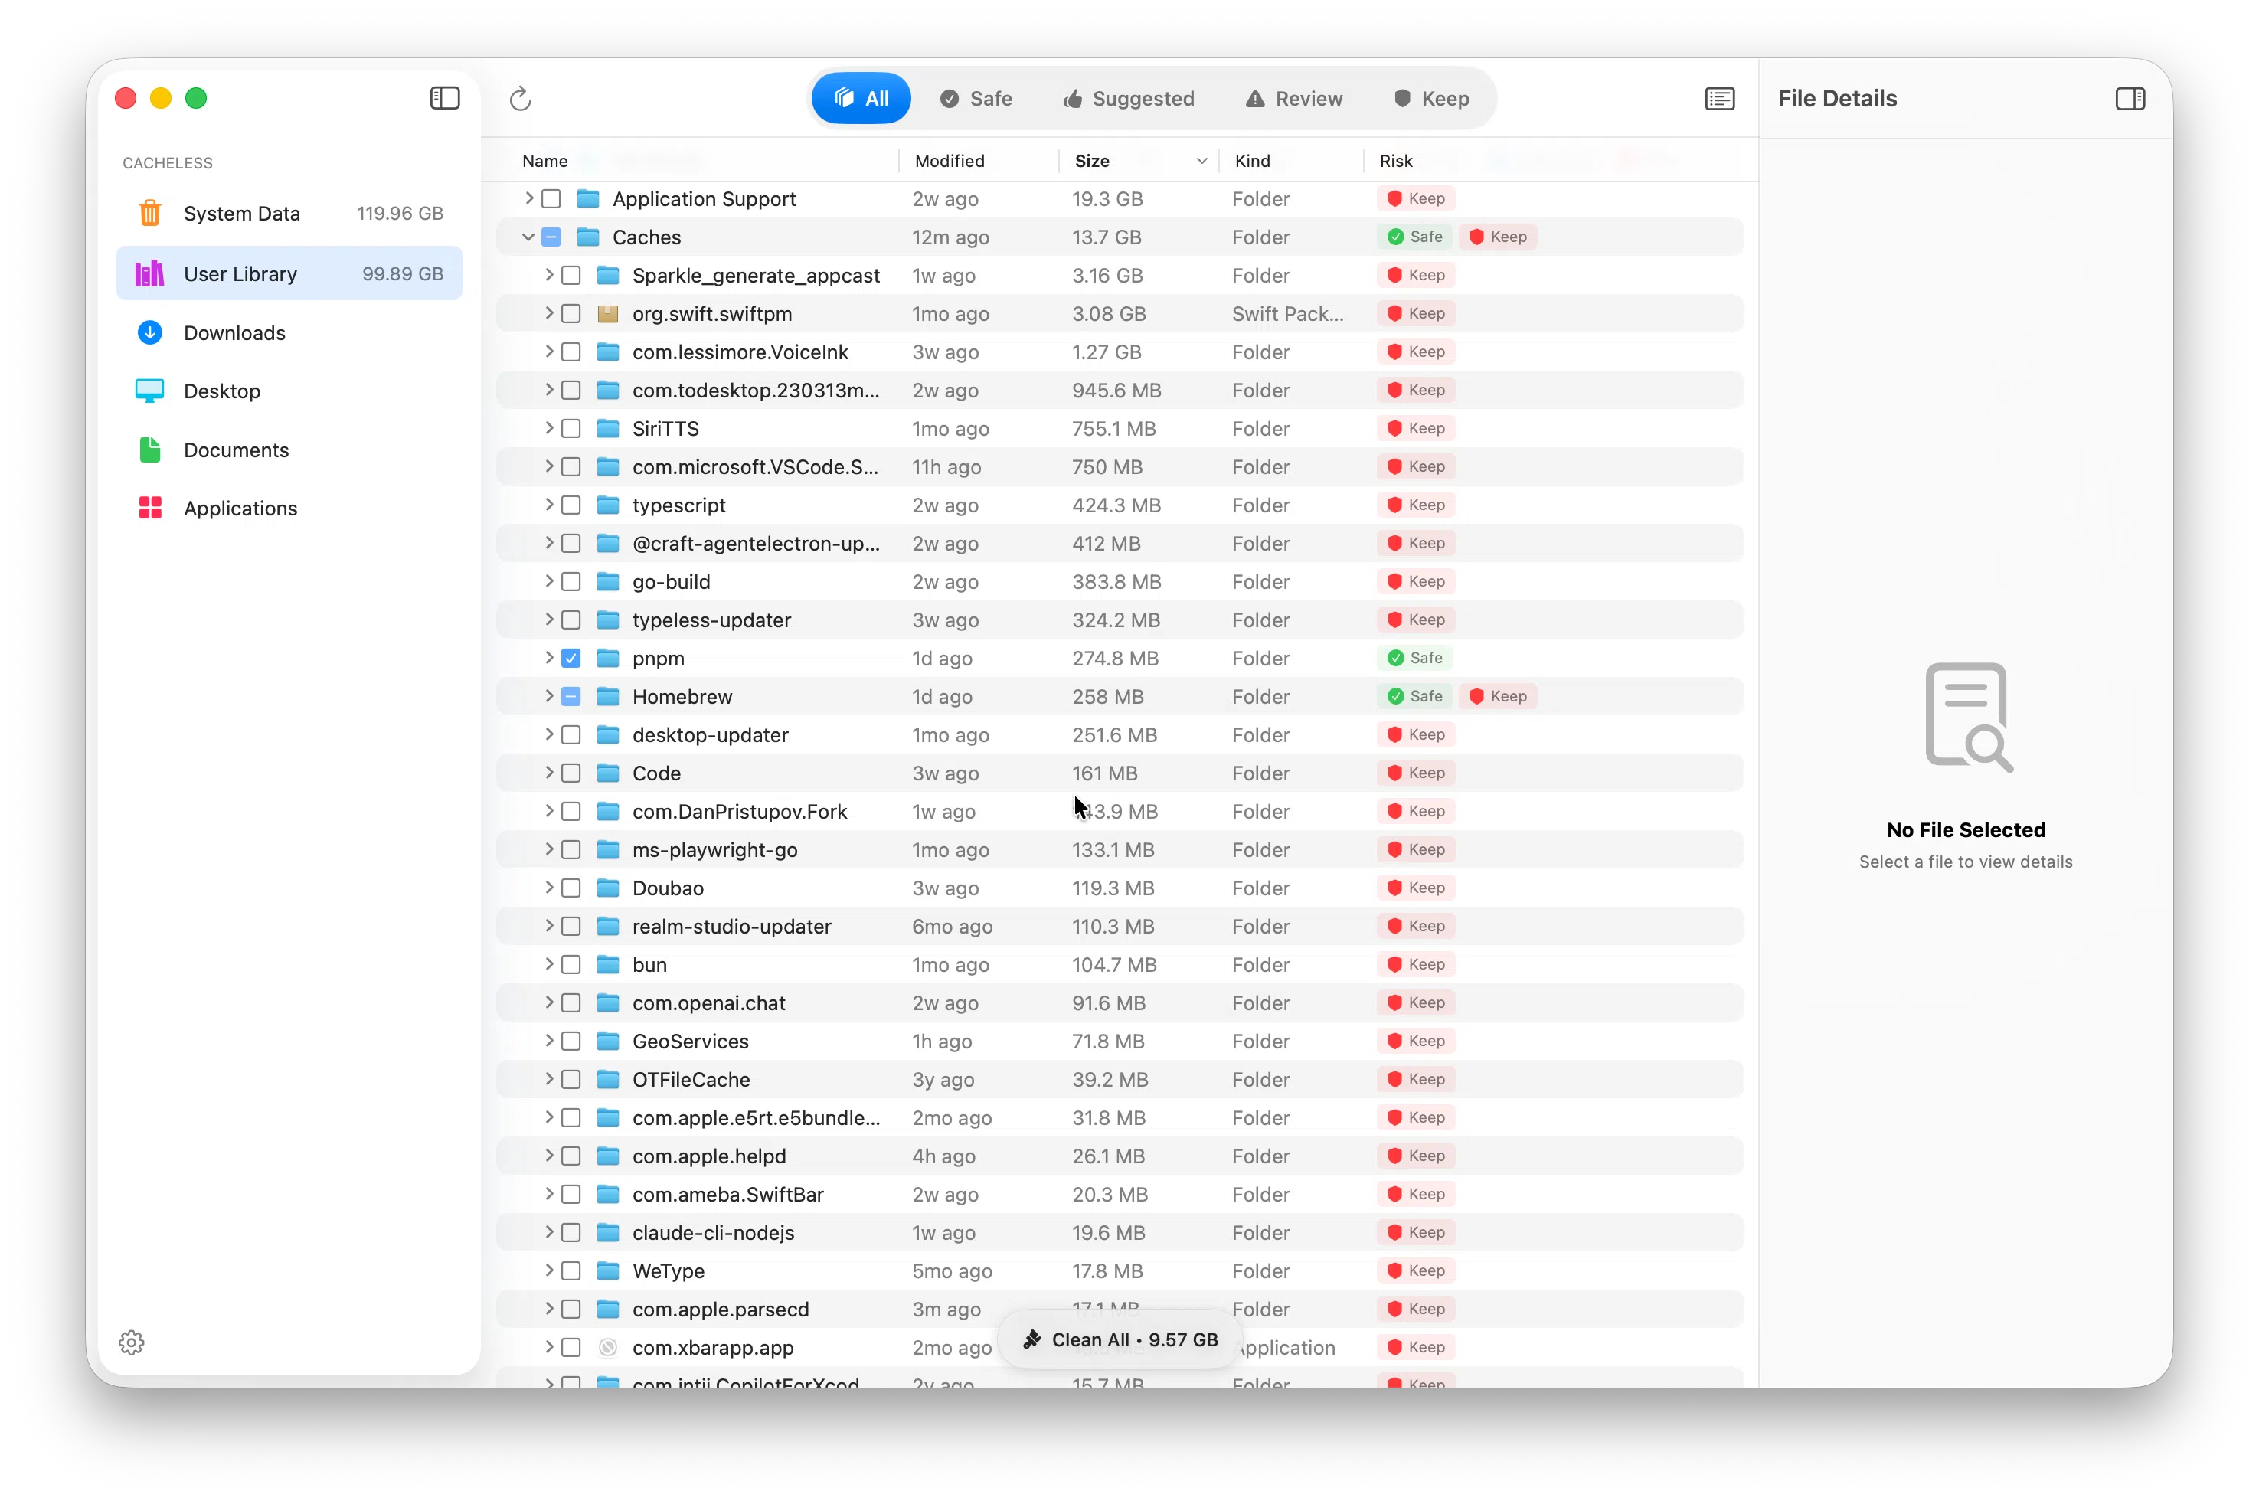Open Downloads in sidebar
The image size is (2259, 1501).
[234, 333]
